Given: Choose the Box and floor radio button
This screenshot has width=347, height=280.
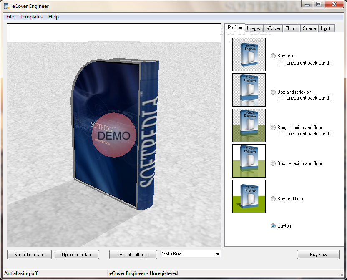Looking at the screenshot, I should pos(273,199).
